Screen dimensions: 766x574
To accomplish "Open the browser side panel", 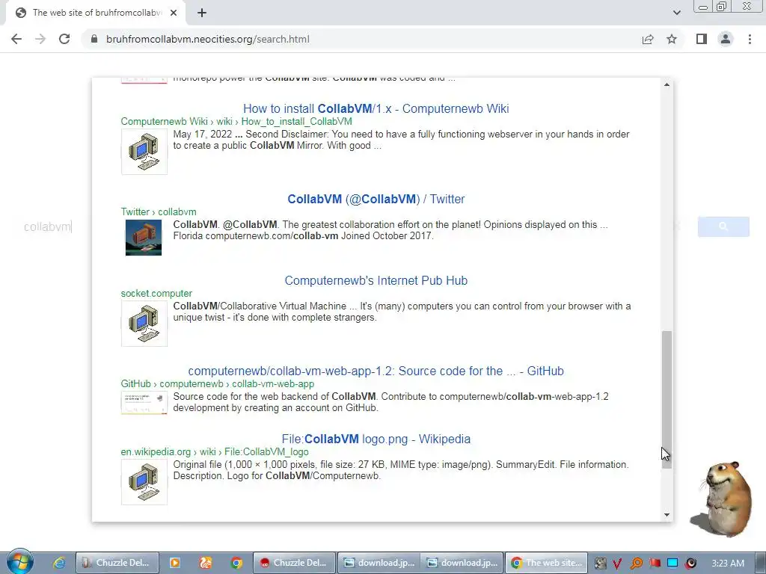I will [702, 39].
